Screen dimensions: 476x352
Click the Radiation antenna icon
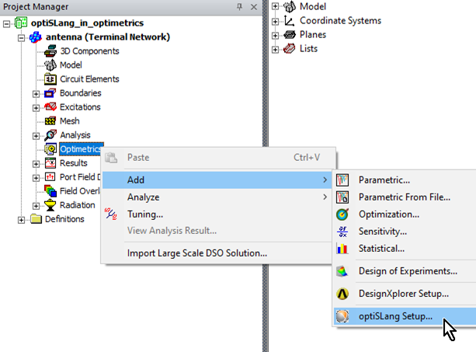coord(50,205)
